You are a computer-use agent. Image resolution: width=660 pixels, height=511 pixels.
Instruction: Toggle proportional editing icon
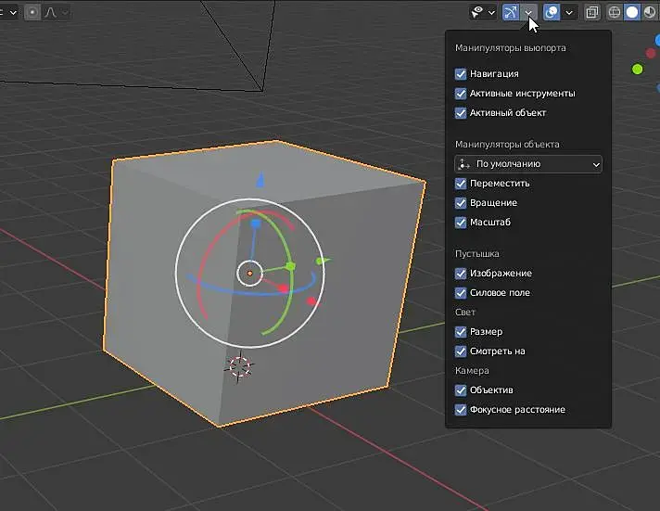[32, 13]
